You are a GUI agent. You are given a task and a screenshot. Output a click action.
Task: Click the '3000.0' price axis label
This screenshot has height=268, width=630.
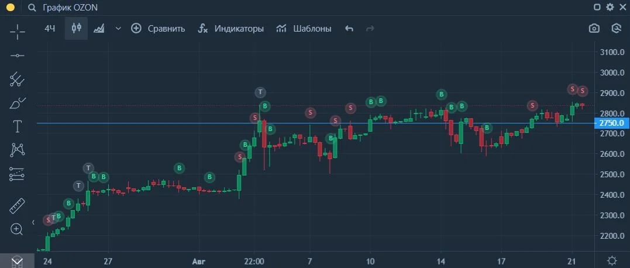[x=612, y=73]
